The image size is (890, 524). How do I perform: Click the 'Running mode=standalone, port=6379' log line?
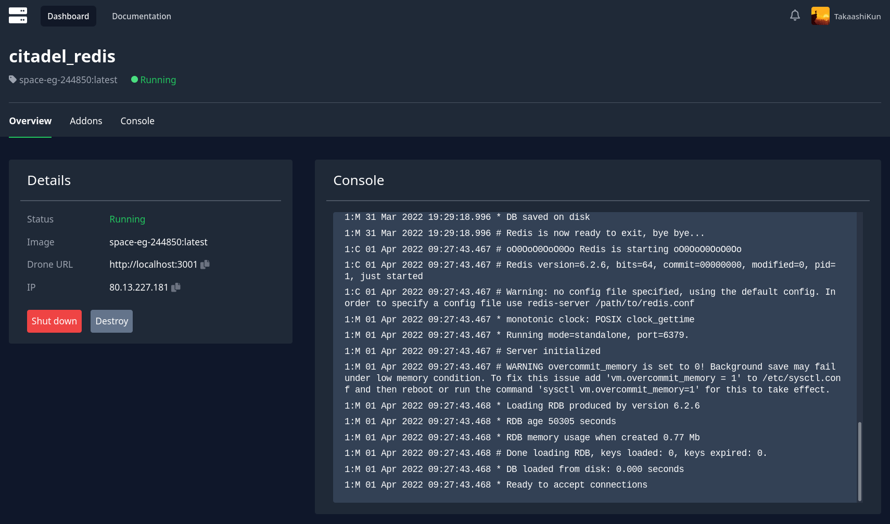click(x=517, y=335)
